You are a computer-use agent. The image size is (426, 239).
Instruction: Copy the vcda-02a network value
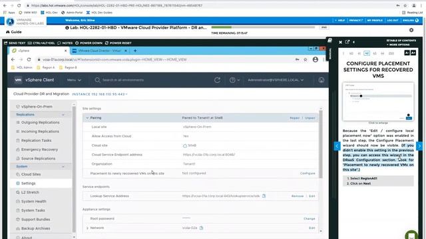coord(201,228)
